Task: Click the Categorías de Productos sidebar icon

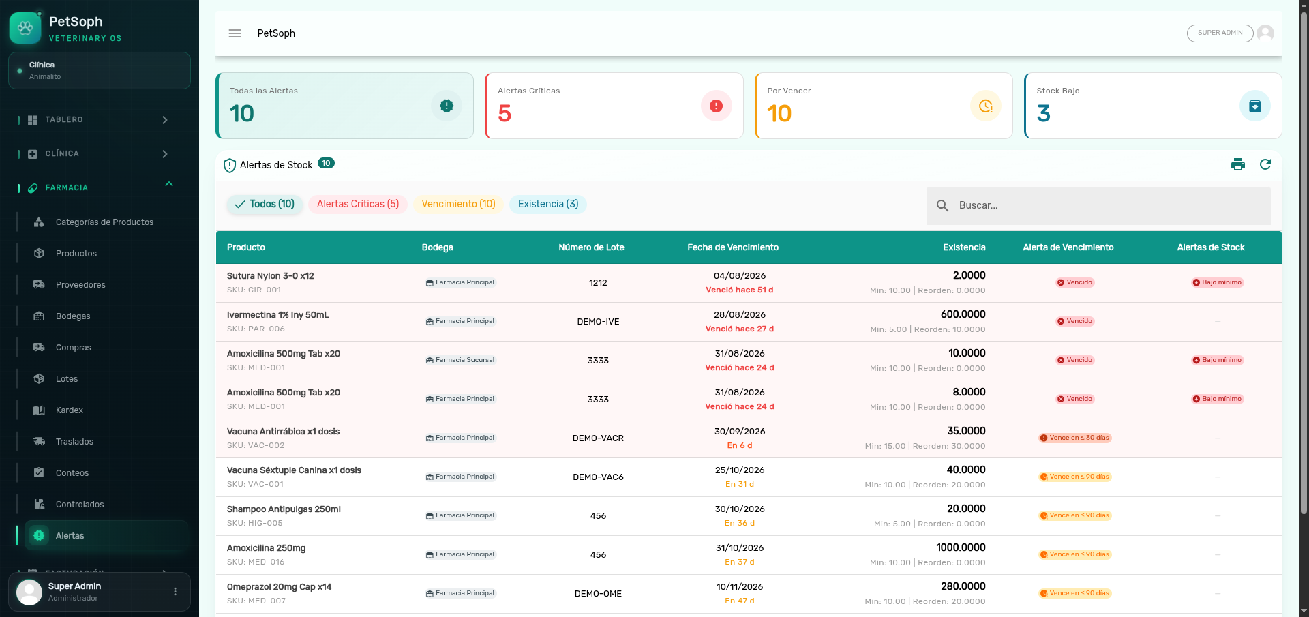Action: (39, 222)
